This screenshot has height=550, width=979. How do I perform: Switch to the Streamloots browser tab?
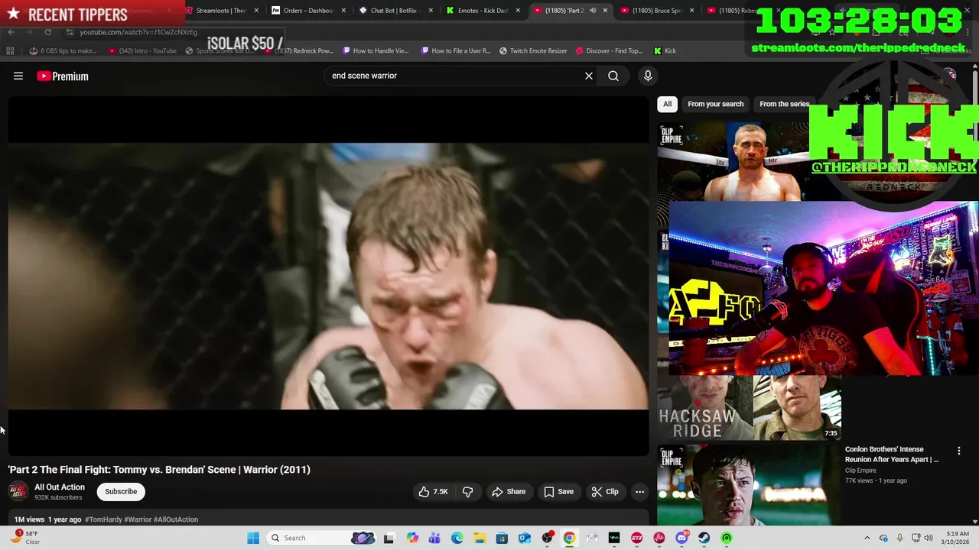pyautogui.click(x=221, y=11)
